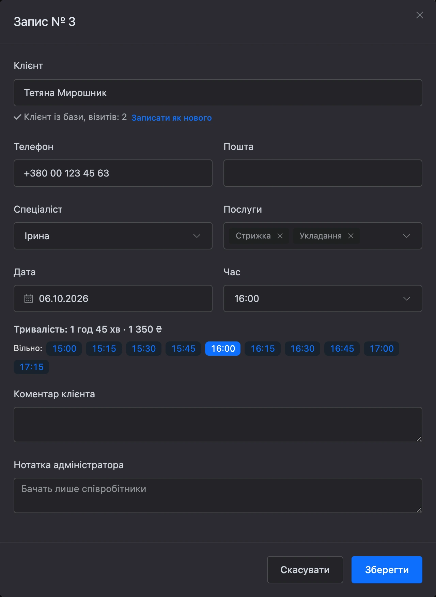Close the Запис № 3 dialog
The height and width of the screenshot is (597, 436).
420,15
